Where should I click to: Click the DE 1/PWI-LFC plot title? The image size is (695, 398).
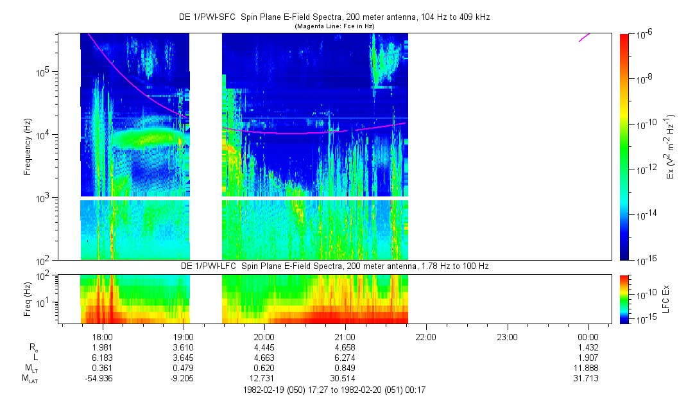click(334, 266)
